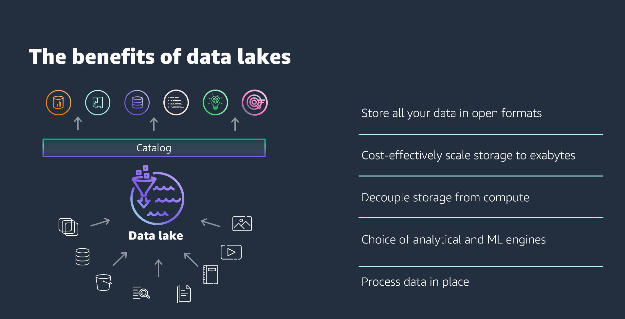The image size is (625, 319).
Task: Click the pink target circle icon
Action: 255,103
